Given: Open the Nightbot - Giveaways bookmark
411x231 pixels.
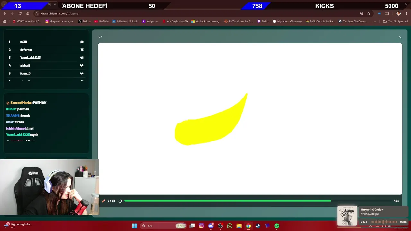Looking at the screenshot, I should pyautogui.click(x=287, y=21).
